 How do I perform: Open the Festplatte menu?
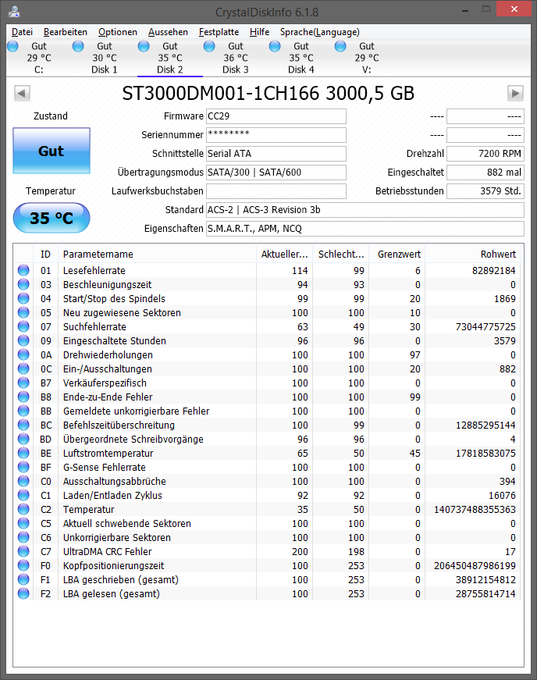[x=219, y=32]
